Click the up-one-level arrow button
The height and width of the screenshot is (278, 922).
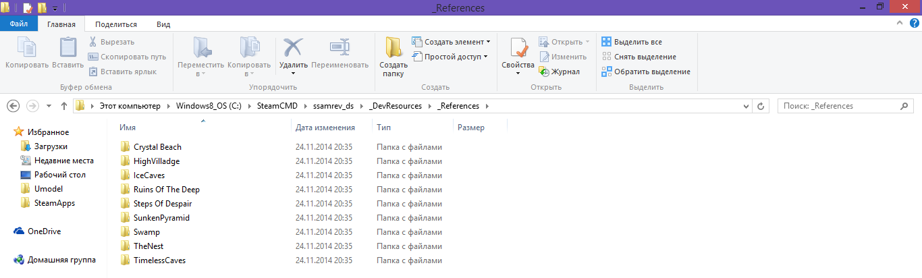[64, 106]
